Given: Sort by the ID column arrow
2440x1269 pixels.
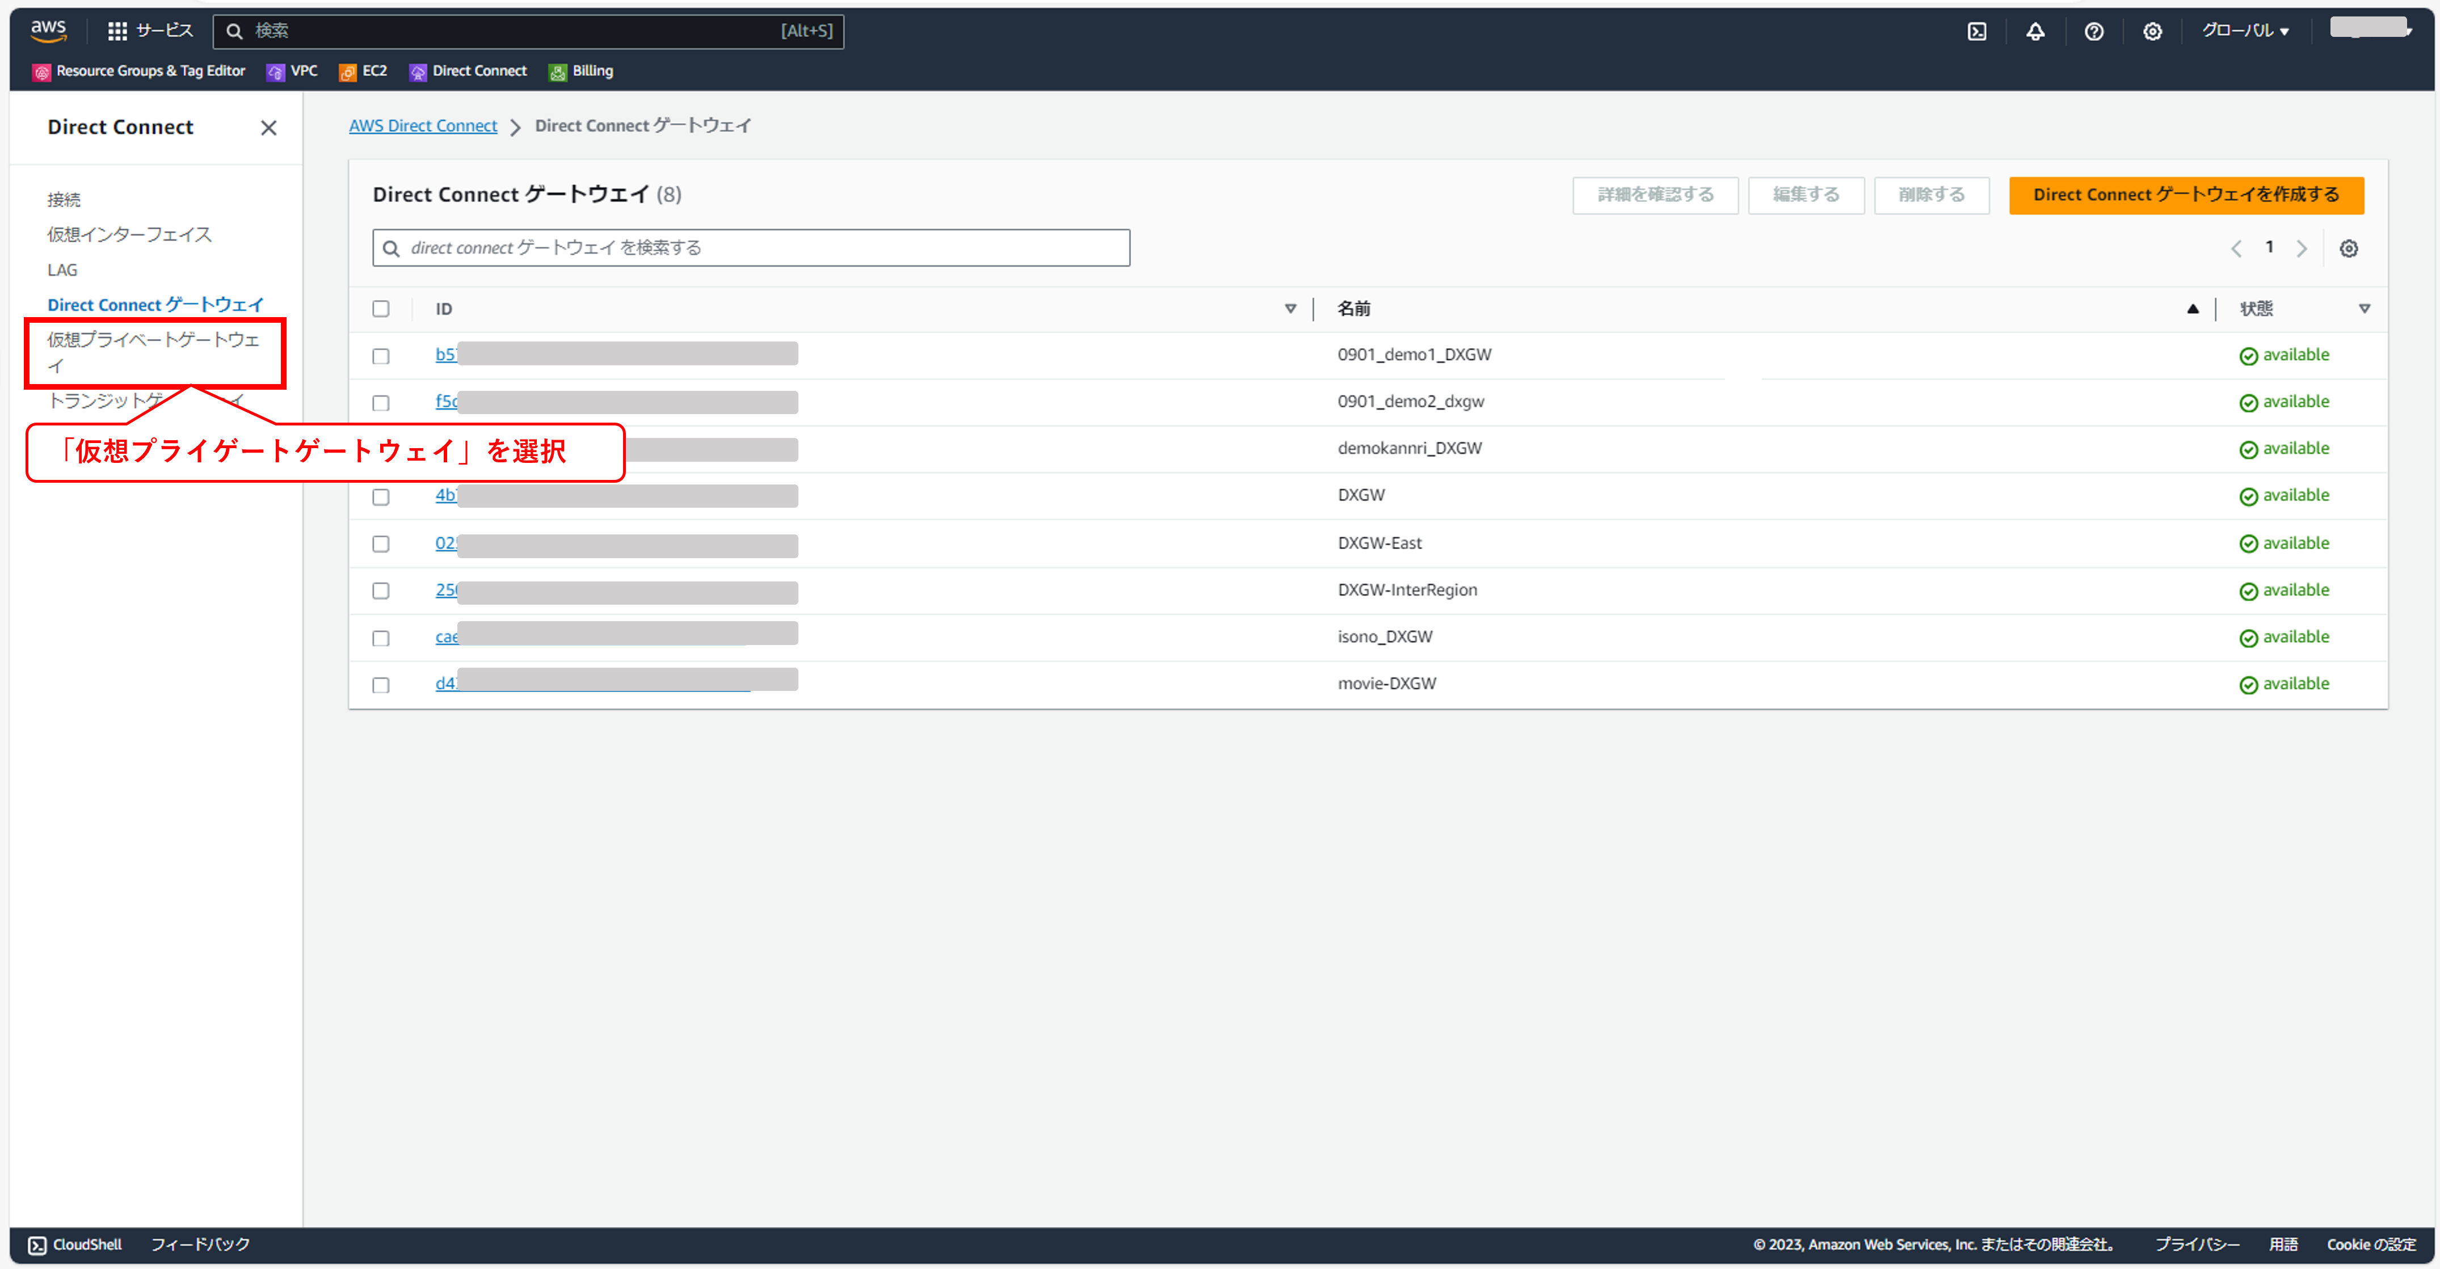Looking at the screenshot, I should (x=1289, y=309).
